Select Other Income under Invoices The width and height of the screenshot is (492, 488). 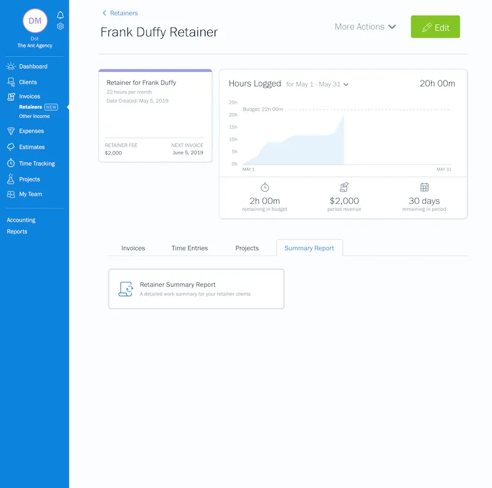tap(34, 116)
